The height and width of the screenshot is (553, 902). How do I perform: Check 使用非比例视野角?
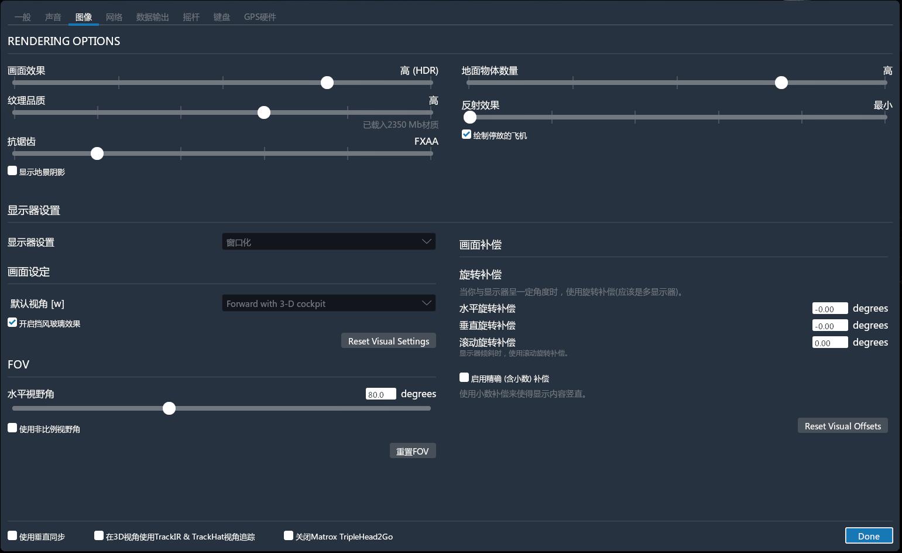click(12, 428)
